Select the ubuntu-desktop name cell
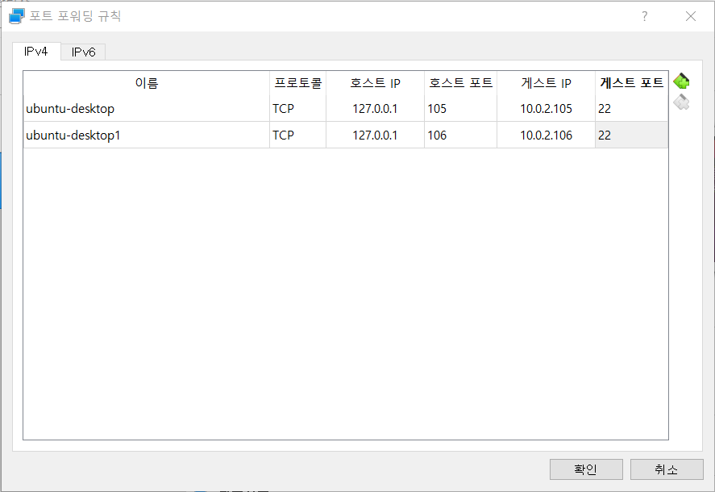Image resolution: width=715 pixels, height=492 pixels. (147, 109)
